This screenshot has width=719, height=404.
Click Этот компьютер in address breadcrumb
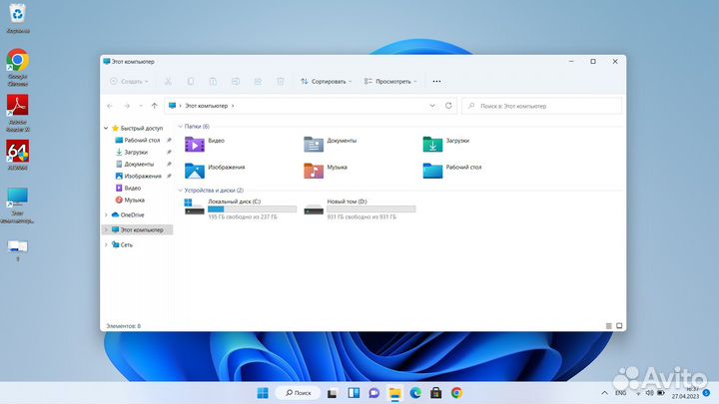coord(206,106)
